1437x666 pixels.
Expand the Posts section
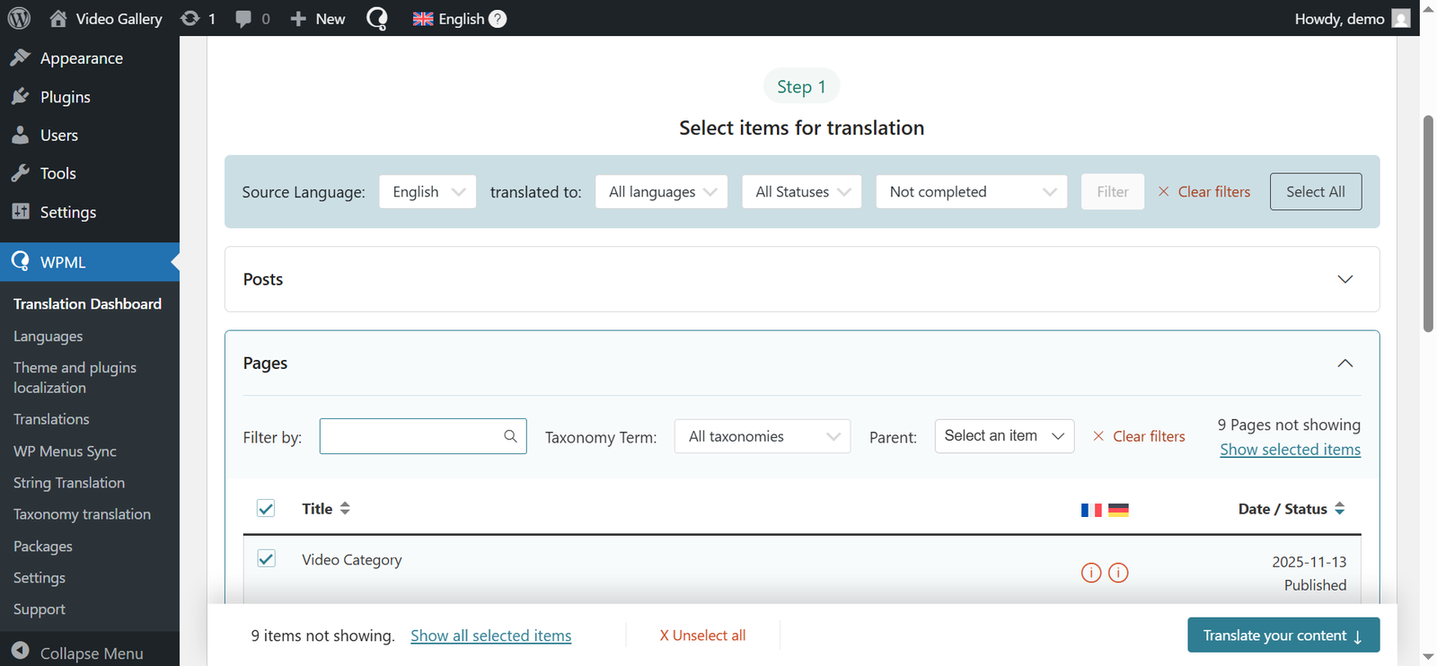click(1344, 279)
